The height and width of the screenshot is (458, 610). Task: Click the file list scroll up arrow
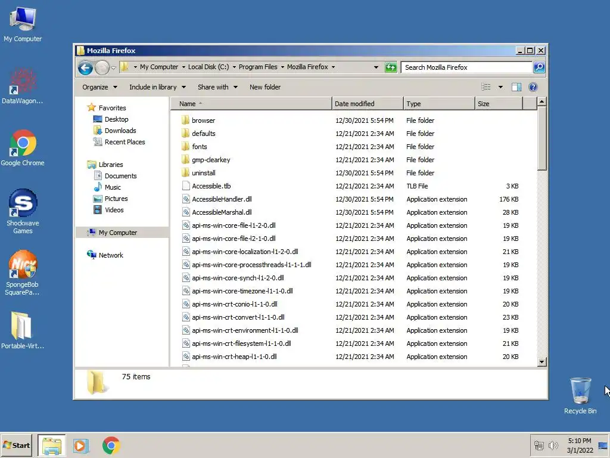541,102
